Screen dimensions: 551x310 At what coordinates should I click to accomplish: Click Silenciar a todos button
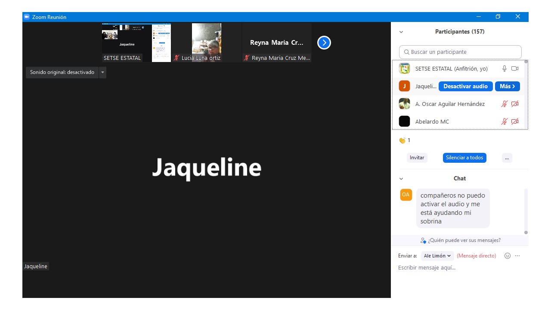[464, 158]
